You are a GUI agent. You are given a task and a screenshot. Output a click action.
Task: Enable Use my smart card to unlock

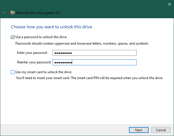pyautogui.click(x=13, y=72)
